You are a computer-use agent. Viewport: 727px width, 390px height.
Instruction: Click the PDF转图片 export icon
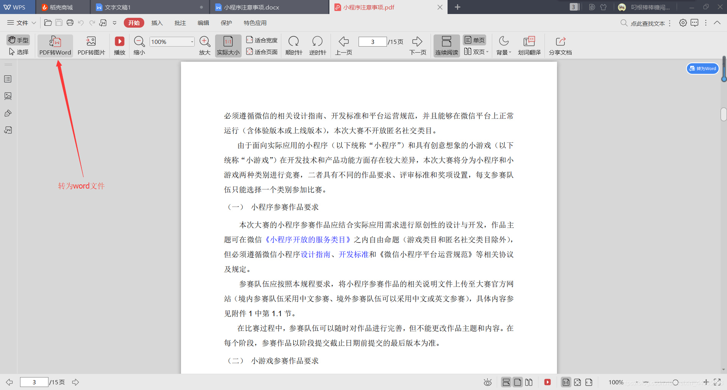pyautogui.click(x=91, y=45)
